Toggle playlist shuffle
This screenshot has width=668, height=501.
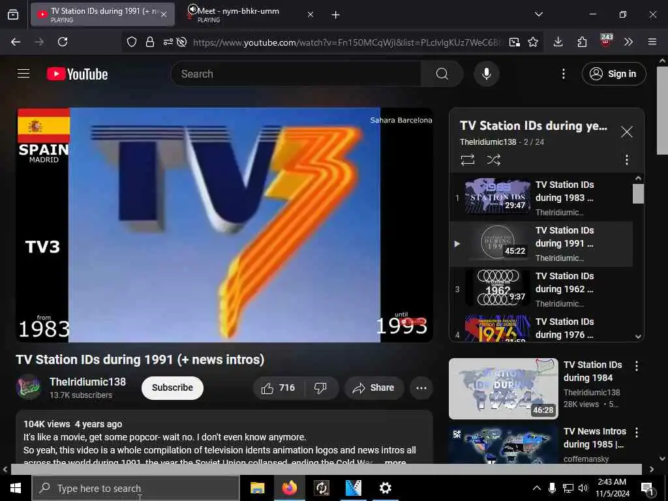point(493,160)
